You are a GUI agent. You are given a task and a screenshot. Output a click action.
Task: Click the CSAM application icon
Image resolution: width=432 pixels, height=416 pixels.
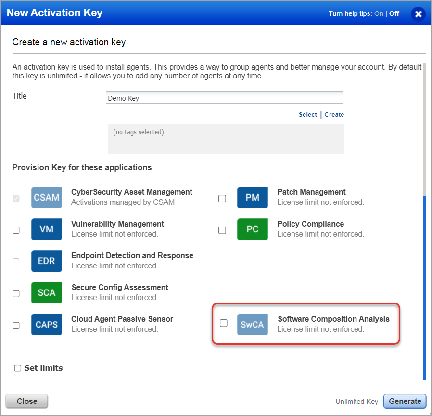coord(47,197)
